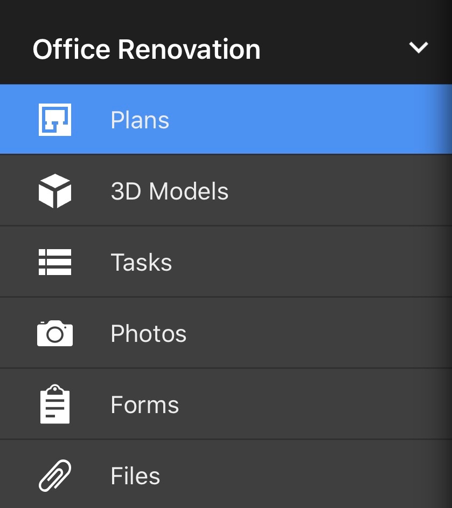Open the Photos text label
Viewport: 452px width, 508px height.
point(149,334)
